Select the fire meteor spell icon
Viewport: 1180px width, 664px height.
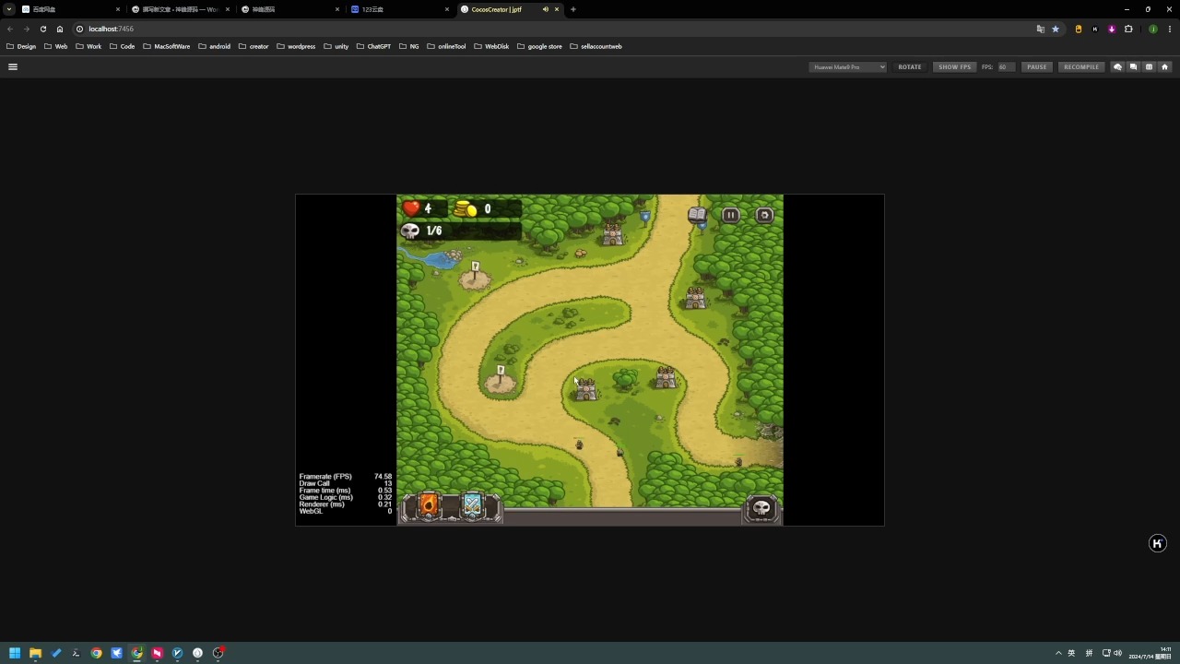(428, 505)
